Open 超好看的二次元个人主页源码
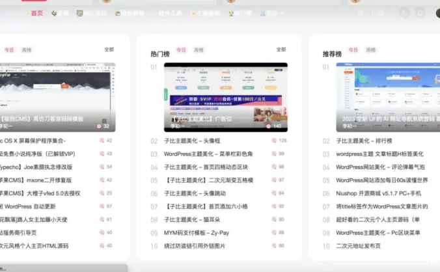Viewport: 440px width, 272px height. 378,220
